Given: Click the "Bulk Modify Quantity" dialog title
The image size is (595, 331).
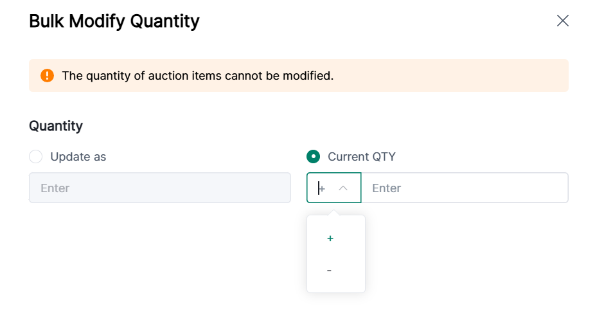Looking at the screenshot, I should (114, 21).
